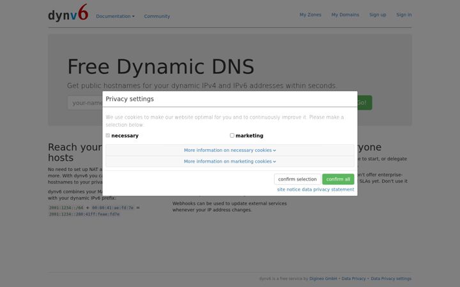
Task: Click the dynv6 logo
Action: pos(68,13)
